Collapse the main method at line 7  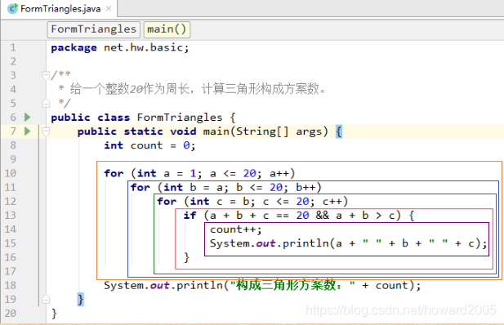pos(46,131)
